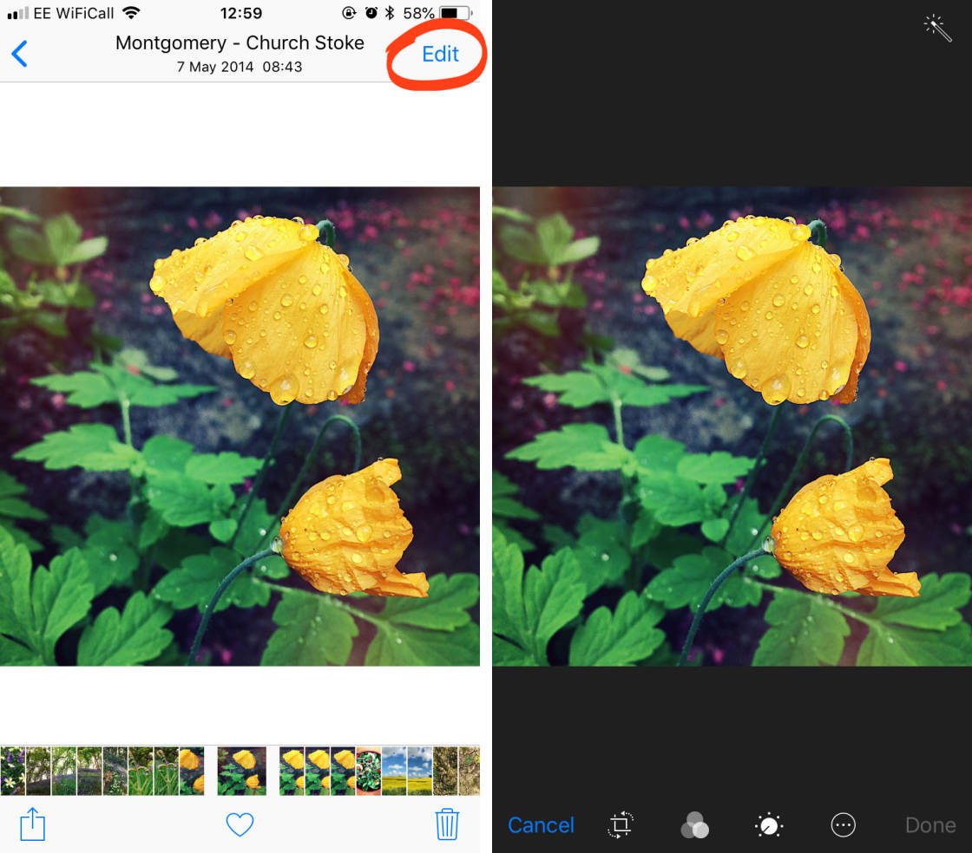Open the share sheet icon
Screen dimensions: 972x853
point(32,824)
